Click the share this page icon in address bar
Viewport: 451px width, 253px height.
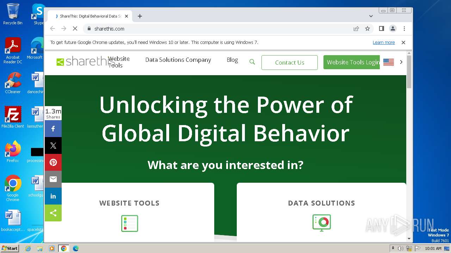click(x=356, y=29)
